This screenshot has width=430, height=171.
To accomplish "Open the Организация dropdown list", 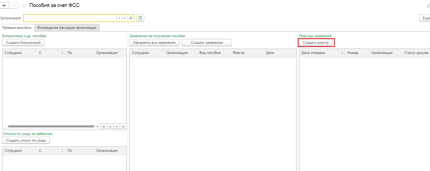I will click(x=119, y=18).
